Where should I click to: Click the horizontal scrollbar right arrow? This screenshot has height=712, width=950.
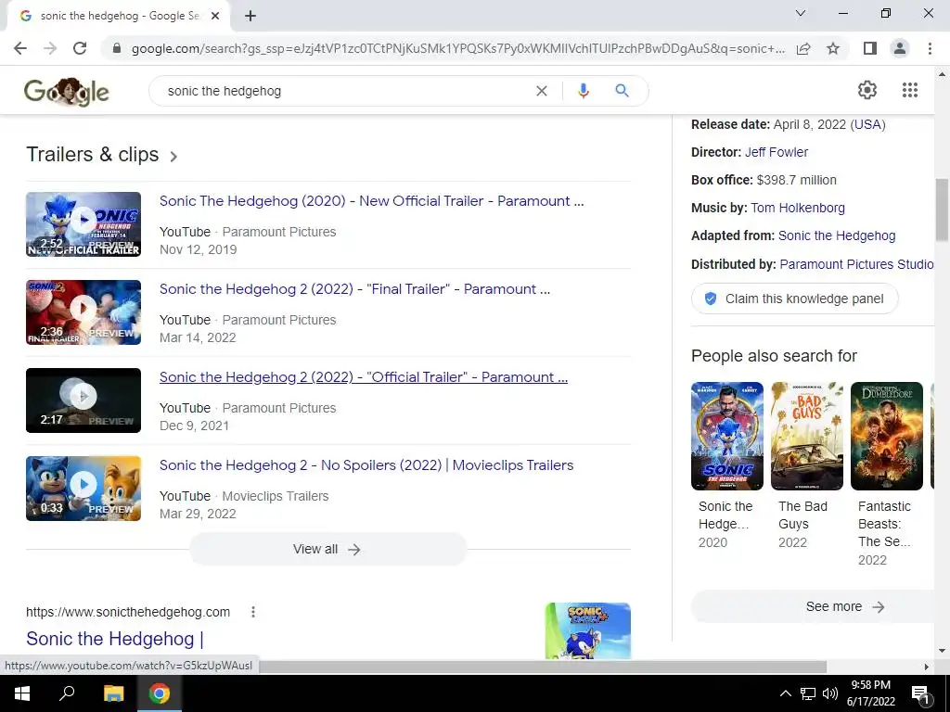tap(926, 667)
